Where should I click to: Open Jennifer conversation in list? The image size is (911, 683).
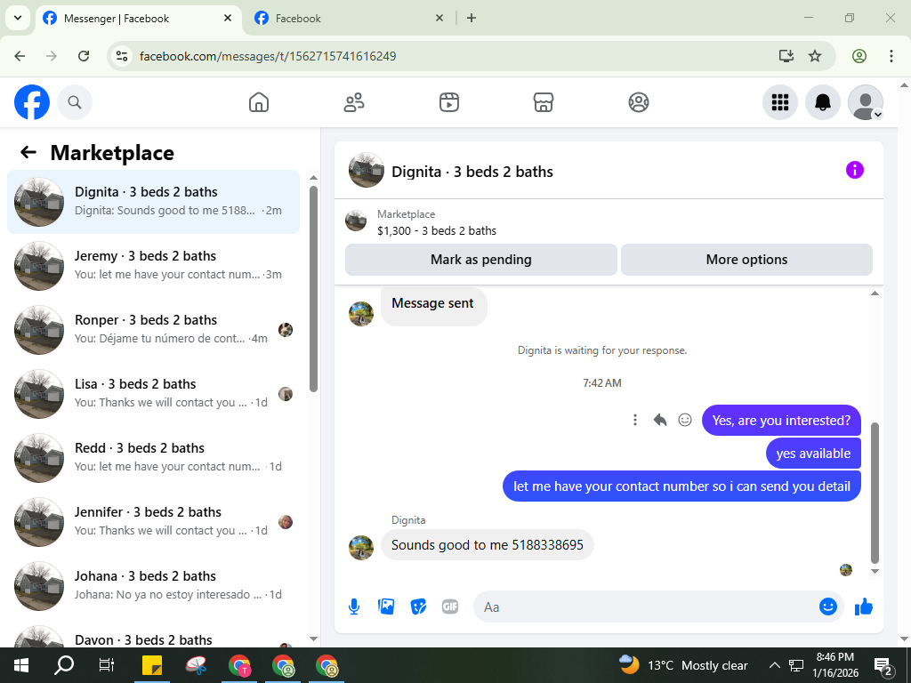tap(153, 521)
